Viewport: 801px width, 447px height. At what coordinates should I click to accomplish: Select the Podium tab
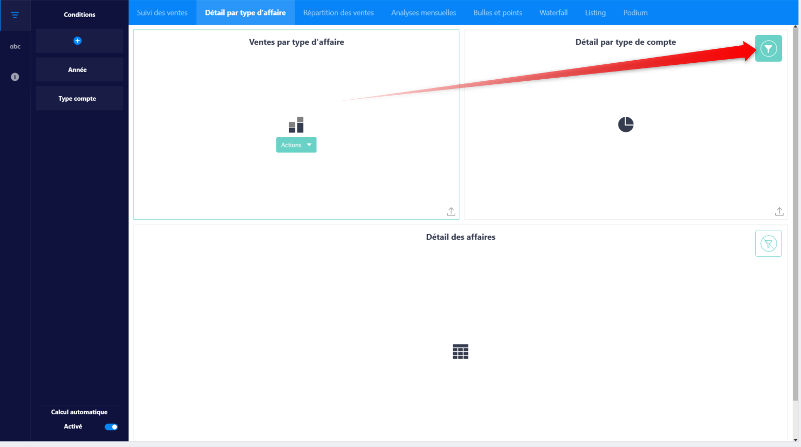[x=635, y=13]
